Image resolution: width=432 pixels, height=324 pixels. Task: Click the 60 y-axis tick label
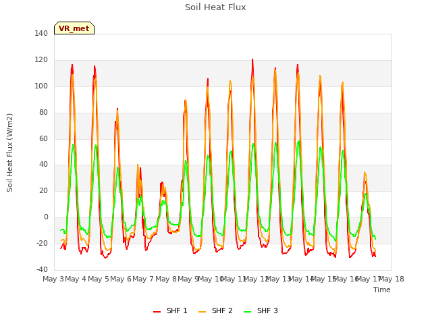pos(43,138)
